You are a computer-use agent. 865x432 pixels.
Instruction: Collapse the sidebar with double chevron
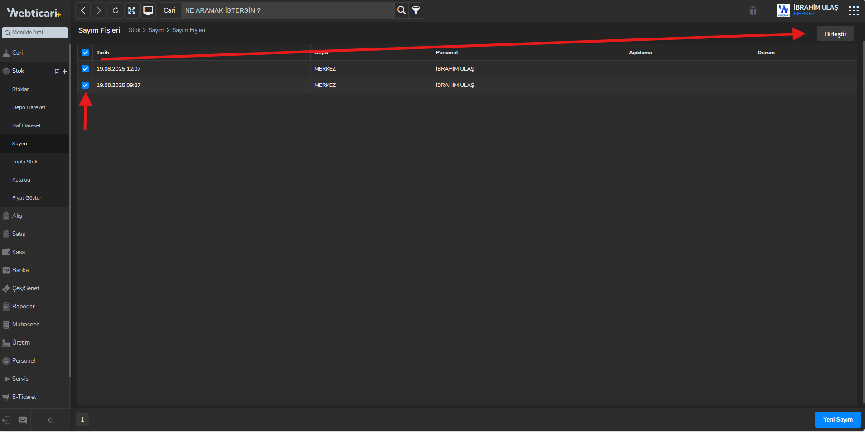click(x=51, y=420)
